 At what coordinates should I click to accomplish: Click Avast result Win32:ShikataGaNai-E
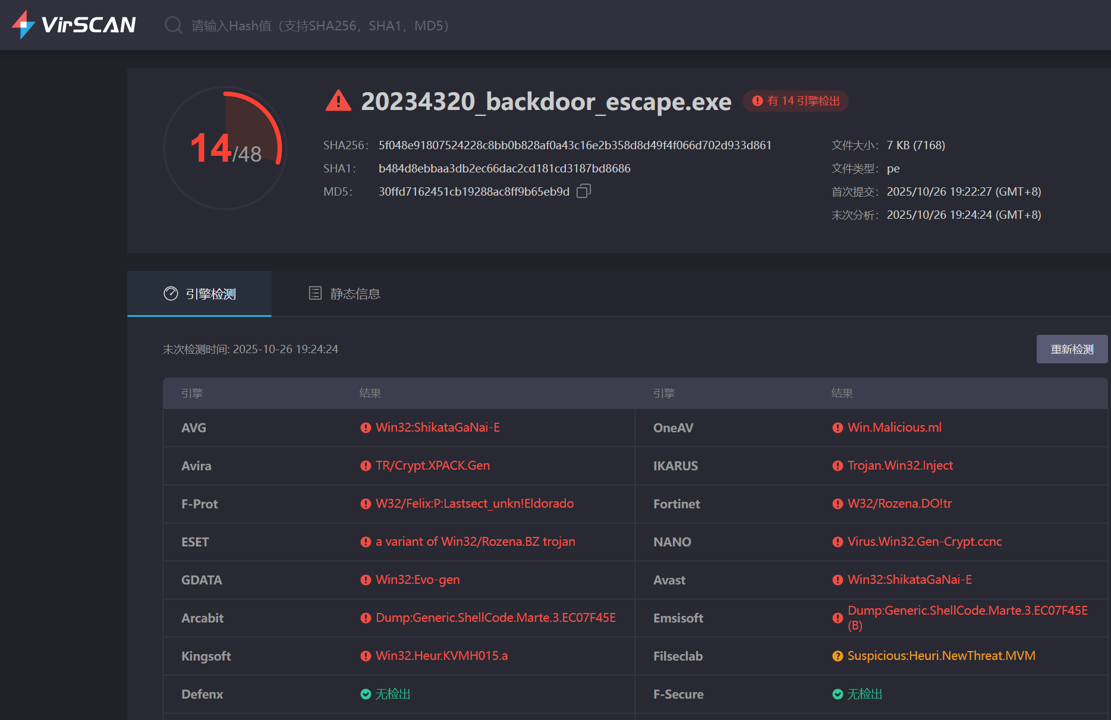(909, 580)
